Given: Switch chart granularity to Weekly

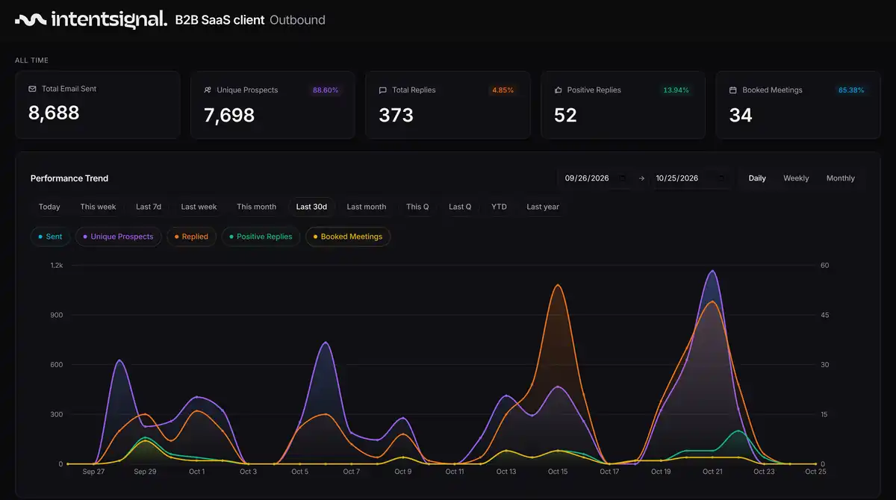Looking at the screenshot, I should [796, 178].
